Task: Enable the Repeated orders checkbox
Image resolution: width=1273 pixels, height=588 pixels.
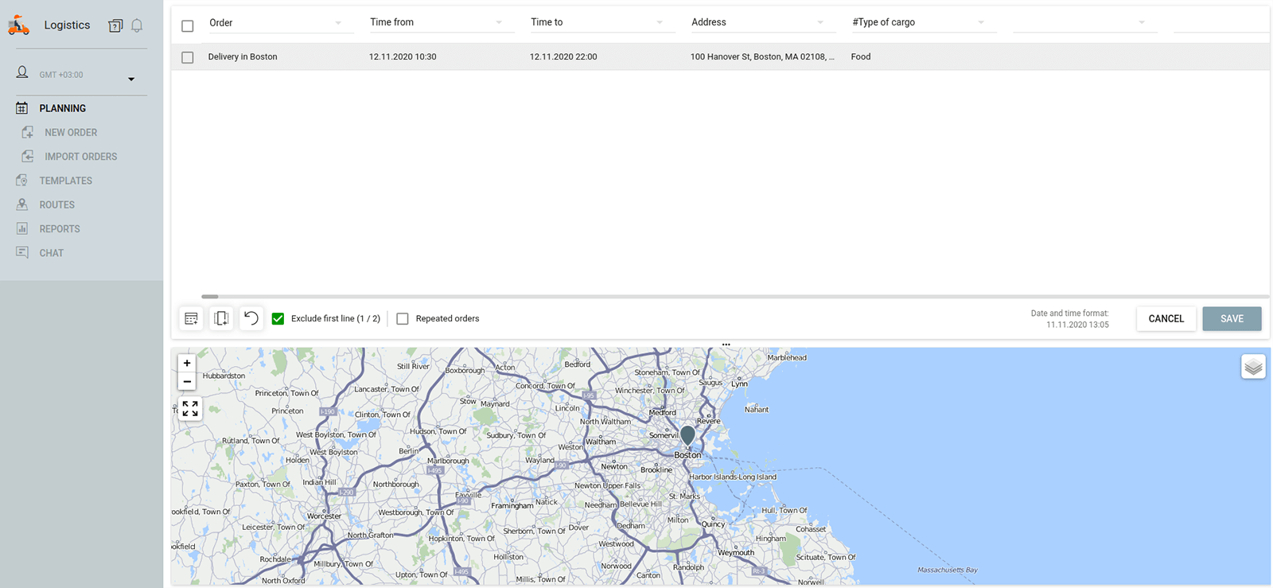Action: coord(403,318)
